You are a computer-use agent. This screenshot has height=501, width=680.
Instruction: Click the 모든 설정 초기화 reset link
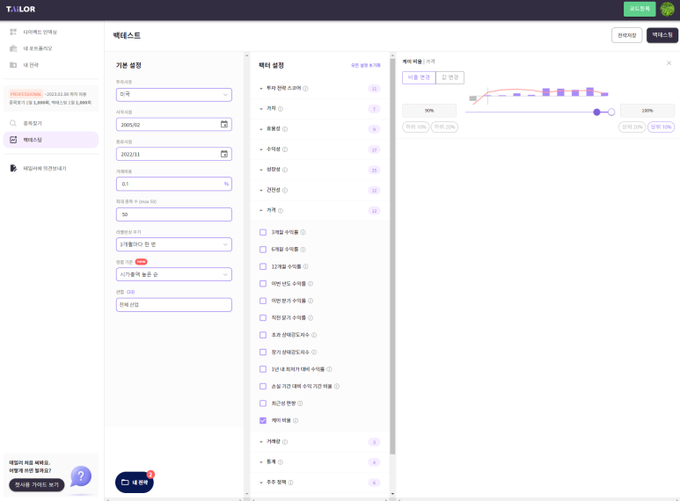pyautogui.click(x=365, y=65)
